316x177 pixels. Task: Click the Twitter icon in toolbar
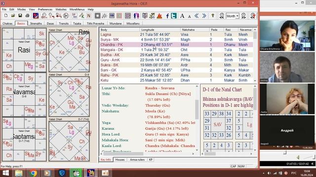(x=174, y=16)
